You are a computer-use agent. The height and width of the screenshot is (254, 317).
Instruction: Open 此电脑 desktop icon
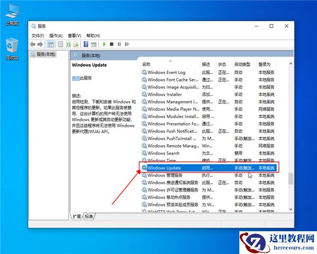12,15
